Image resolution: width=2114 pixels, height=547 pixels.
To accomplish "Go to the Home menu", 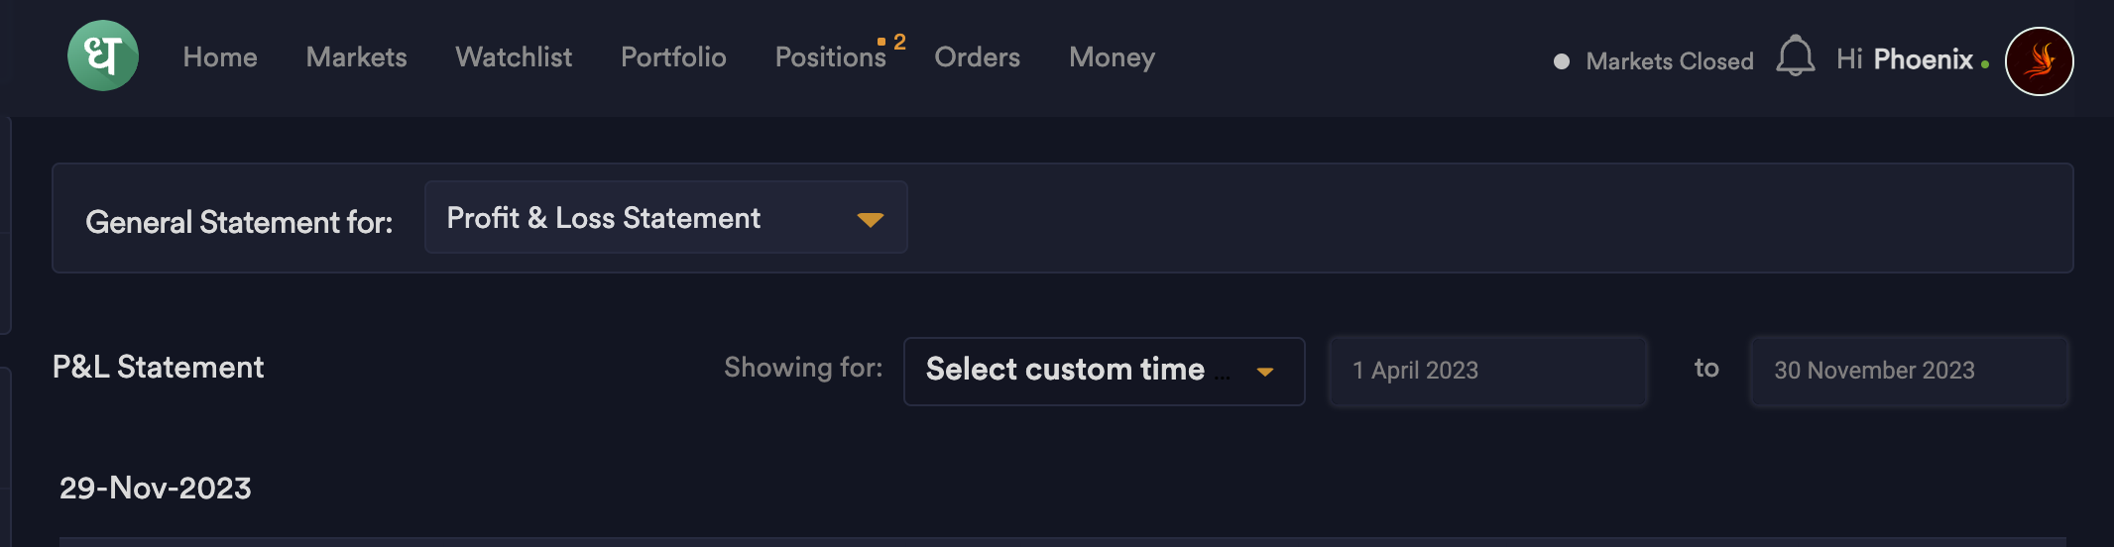I will (220, 57).
